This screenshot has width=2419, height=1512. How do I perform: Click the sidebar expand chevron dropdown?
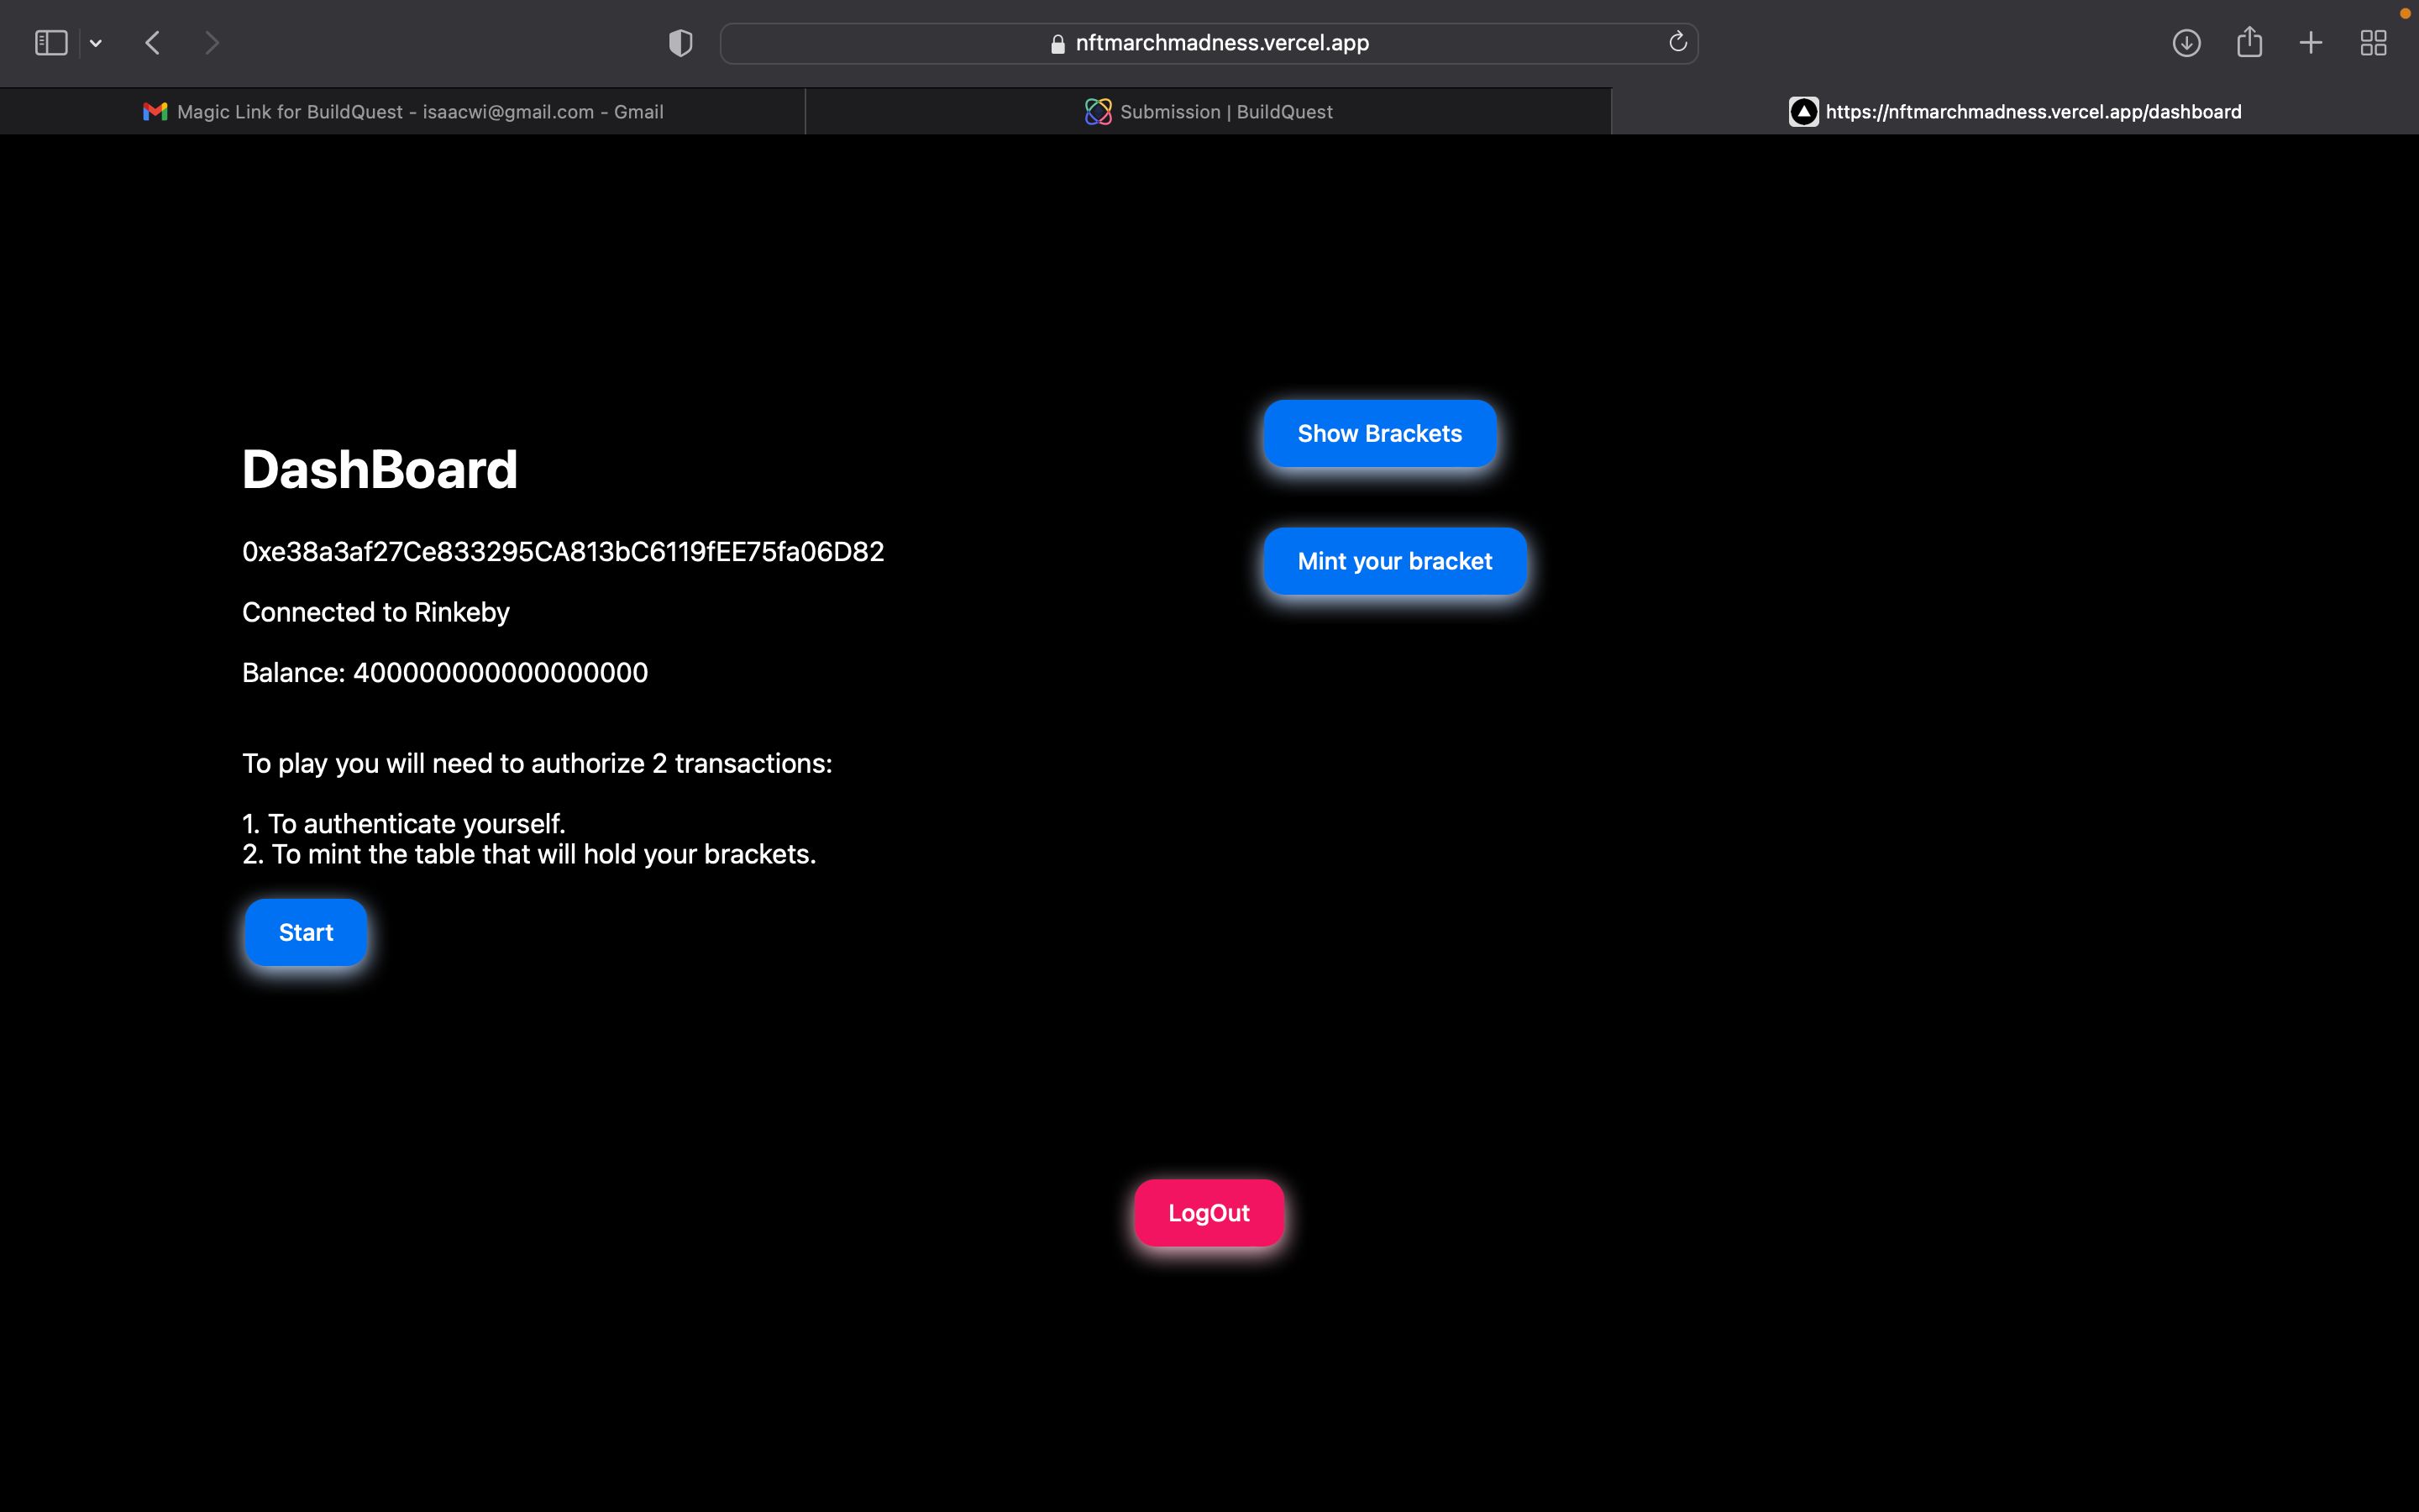[x=96, y=42]
